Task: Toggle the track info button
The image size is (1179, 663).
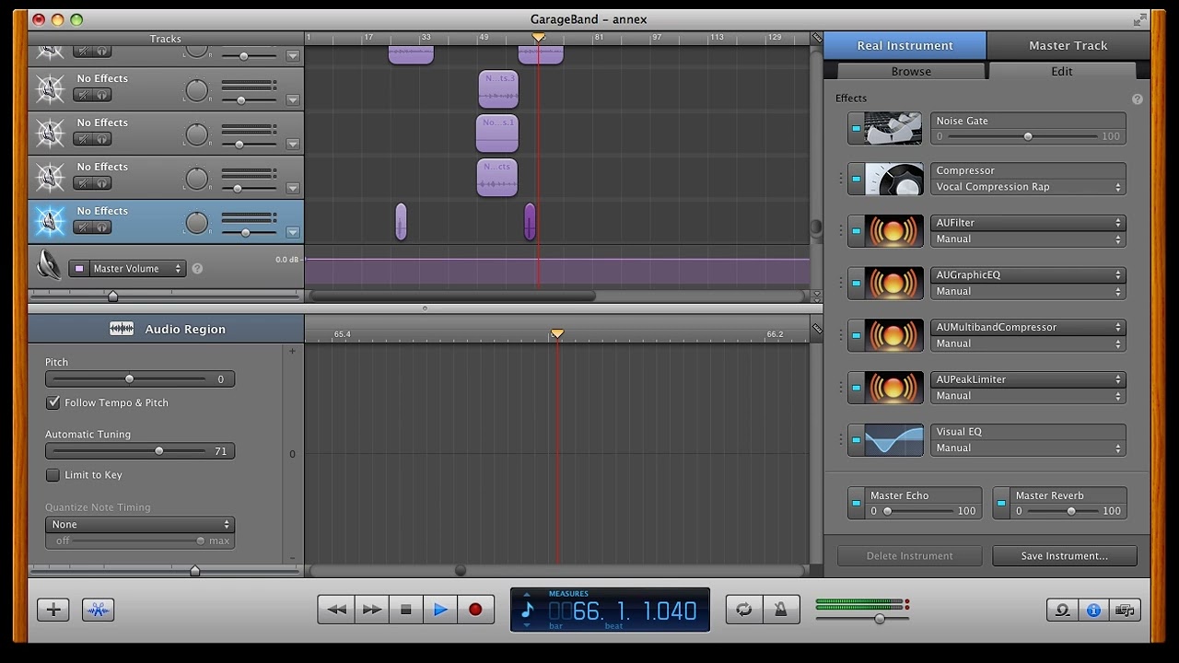Action: [x=1094, y=610]
